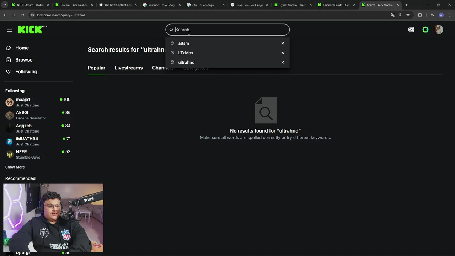Click the browser forward arrow
Viewport: 455px width, 256px height.
14,15
